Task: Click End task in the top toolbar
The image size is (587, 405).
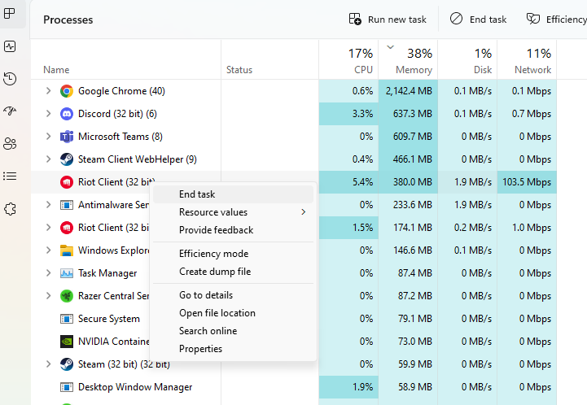Action: click(478, 19)
